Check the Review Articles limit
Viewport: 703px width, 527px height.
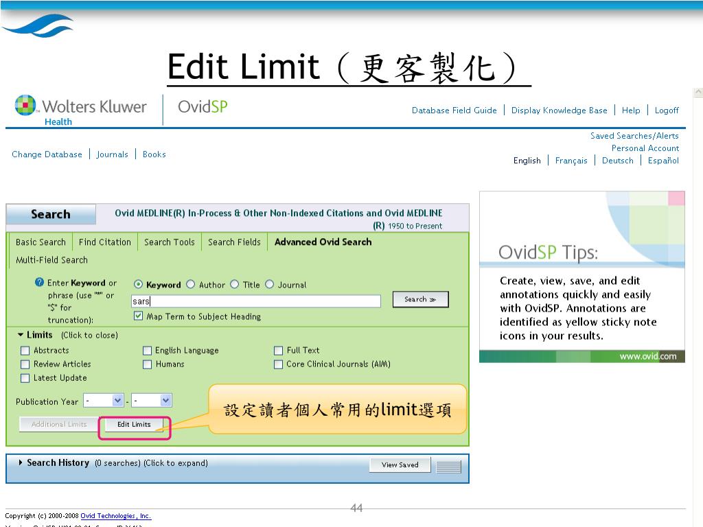point(25,364)
